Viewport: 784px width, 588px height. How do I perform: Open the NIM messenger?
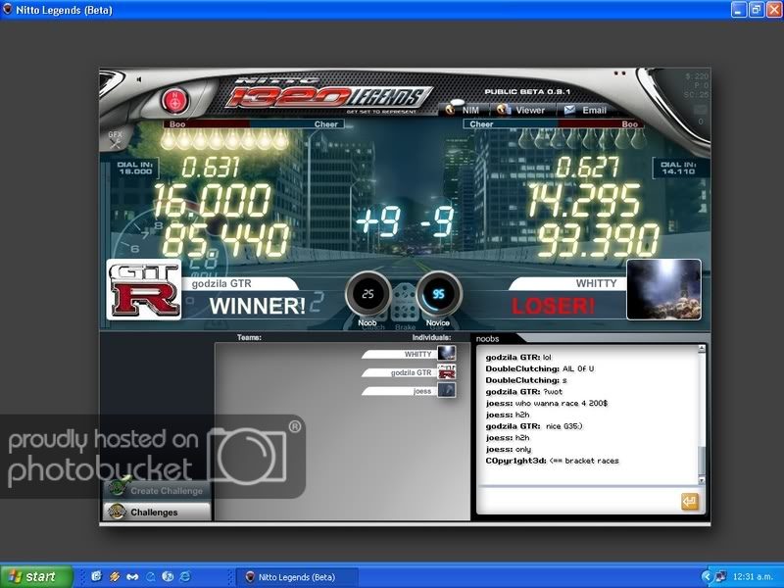462,110
